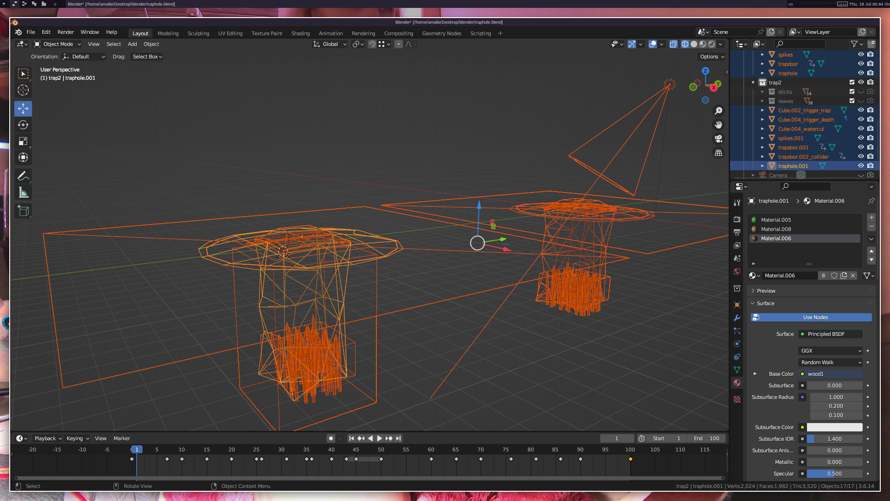Select the Scale tool
Viewport: 890px width, 501px height.
click(x=23, y=141)
